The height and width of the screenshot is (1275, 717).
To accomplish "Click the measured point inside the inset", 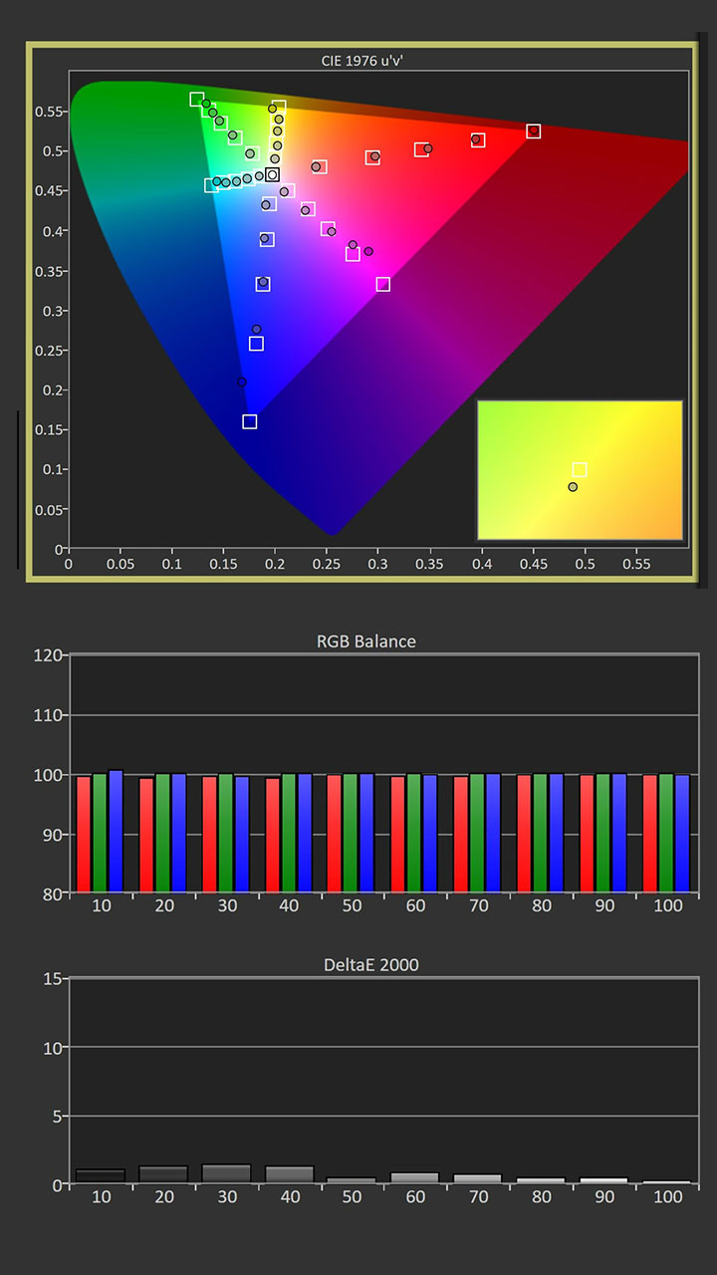I will pos(573,487).
